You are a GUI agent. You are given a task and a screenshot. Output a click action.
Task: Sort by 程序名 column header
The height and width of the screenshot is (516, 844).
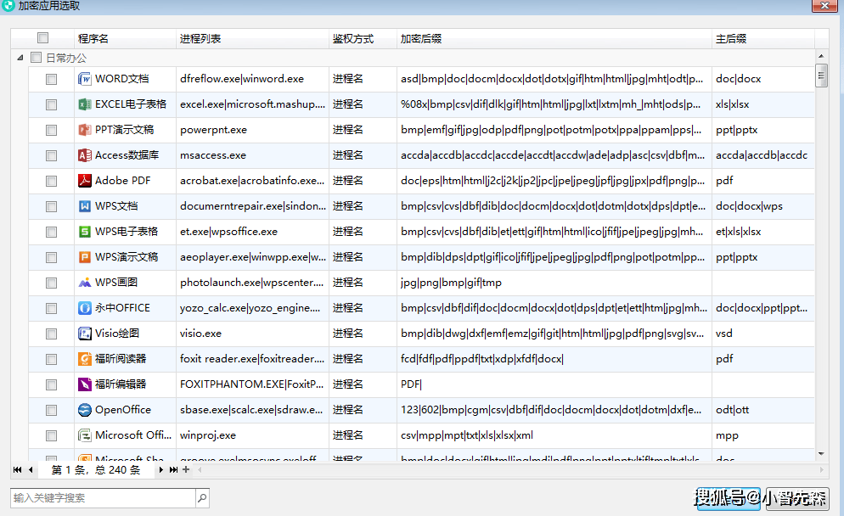point(125,39)
